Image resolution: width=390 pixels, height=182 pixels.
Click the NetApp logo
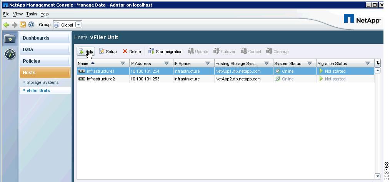(362, 19)
